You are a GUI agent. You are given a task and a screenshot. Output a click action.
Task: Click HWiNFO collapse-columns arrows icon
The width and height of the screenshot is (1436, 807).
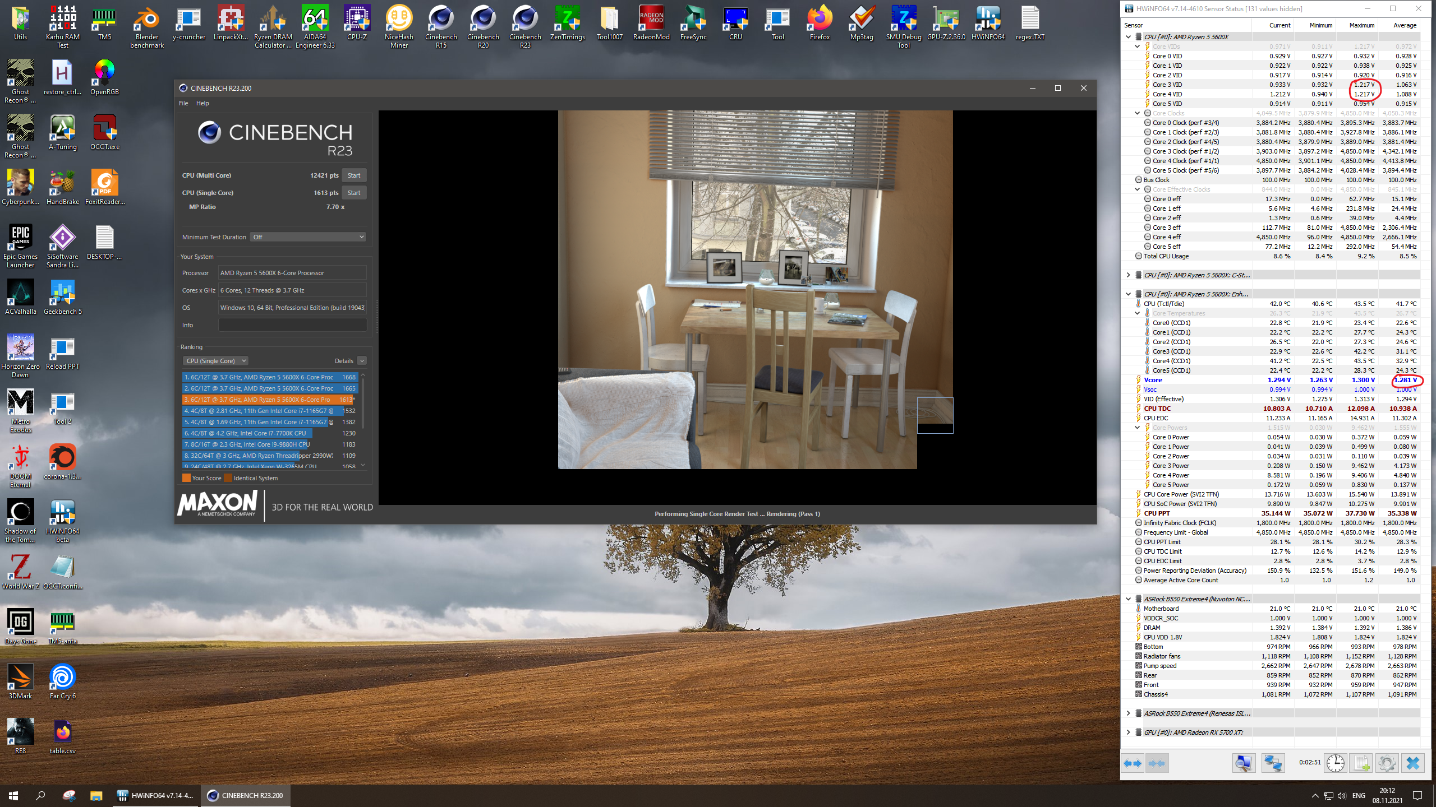(1157, 763)
